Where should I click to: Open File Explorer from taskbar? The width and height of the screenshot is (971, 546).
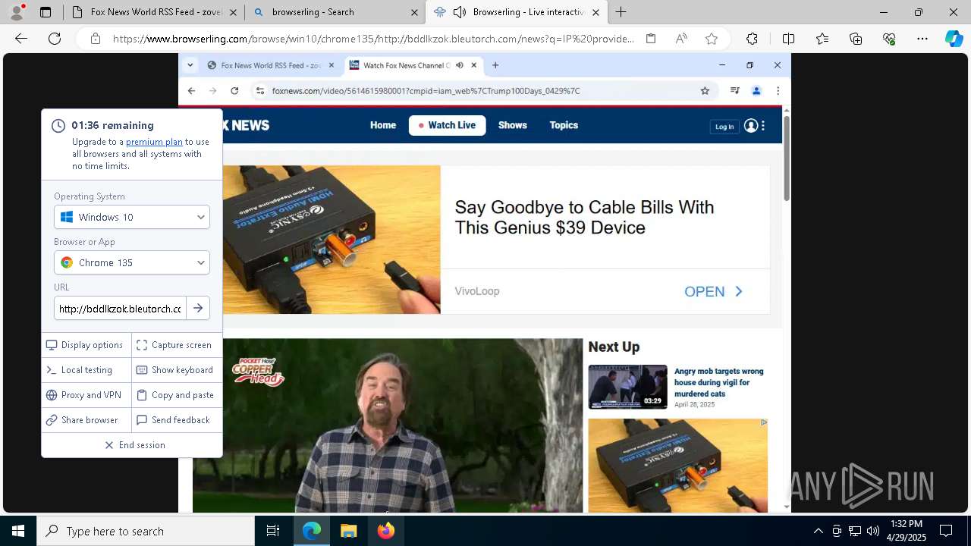coord(349,531)
